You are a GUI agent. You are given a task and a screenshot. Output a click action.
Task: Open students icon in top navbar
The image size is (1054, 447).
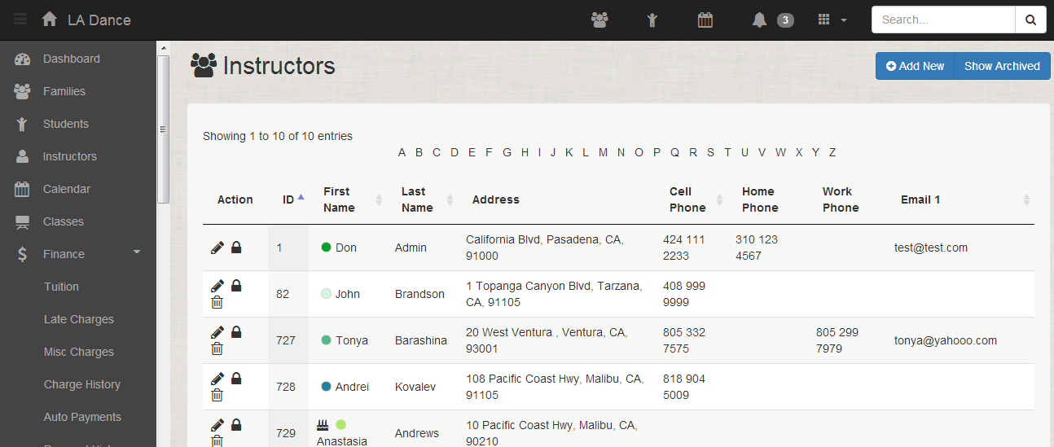(652, 20)
